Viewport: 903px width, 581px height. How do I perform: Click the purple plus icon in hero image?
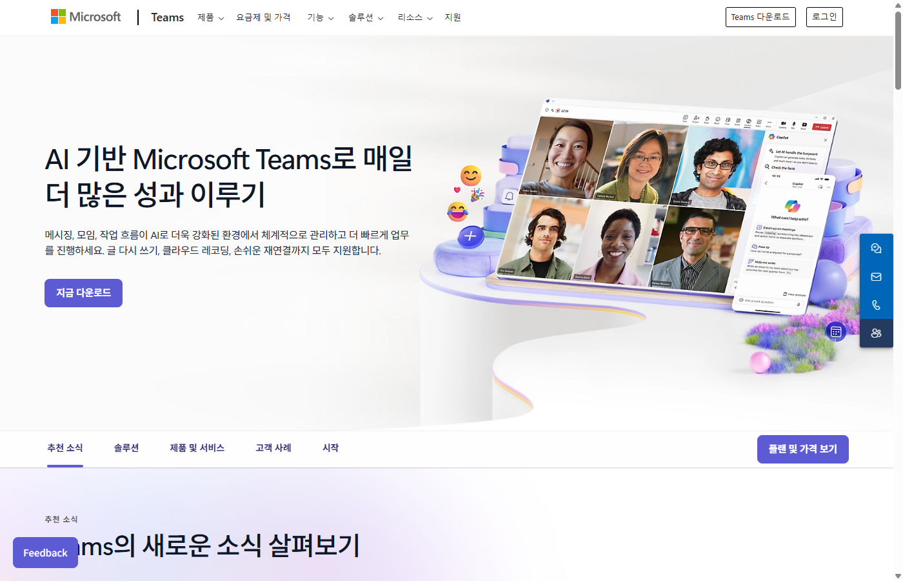coord(470,236)
